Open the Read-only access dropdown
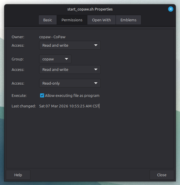Image resolution: width=180 pixels, height=185 pixels. click(70, 83)
